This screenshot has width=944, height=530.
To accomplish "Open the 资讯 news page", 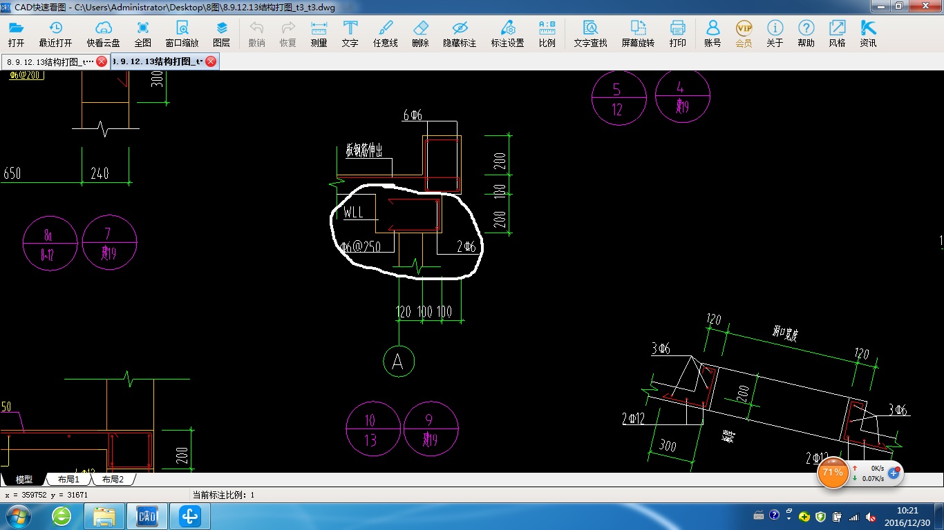I will click(x=868, y=34).
